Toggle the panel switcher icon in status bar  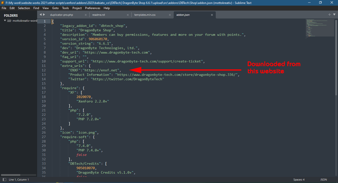[x=4, y=180]
